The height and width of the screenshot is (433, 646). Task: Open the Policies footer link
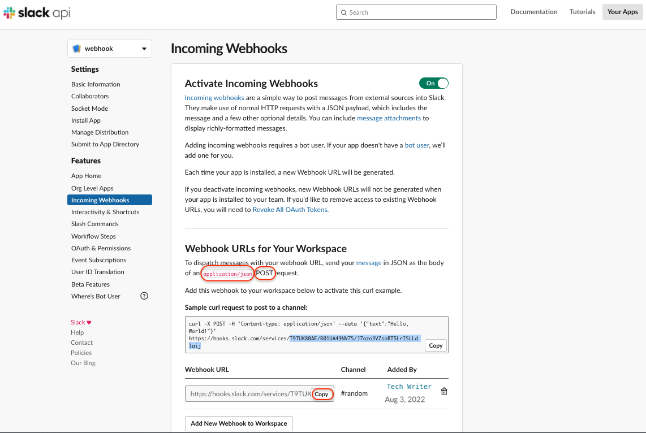click(x=81, y=353)
